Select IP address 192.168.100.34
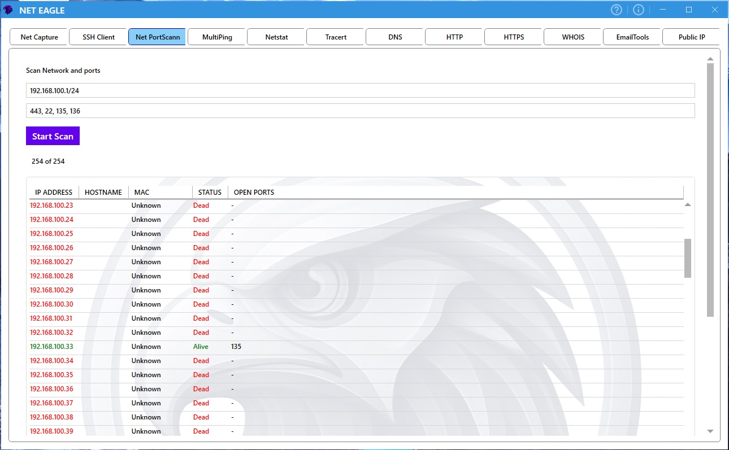Image resolution: width=729 pixels, height=450 pixels. [51, 361]
